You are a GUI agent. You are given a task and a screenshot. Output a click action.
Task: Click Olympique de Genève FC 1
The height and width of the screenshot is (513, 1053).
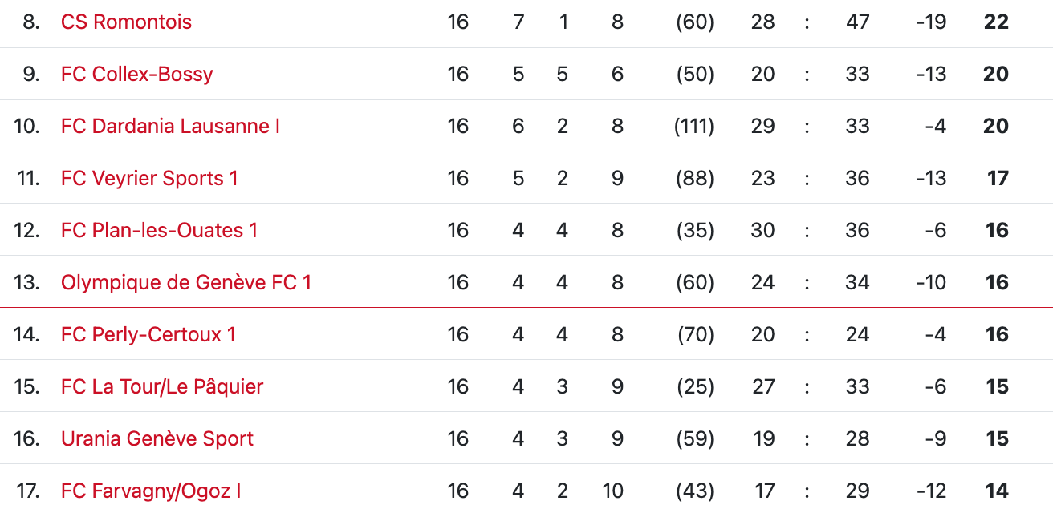tap(186, 282)
